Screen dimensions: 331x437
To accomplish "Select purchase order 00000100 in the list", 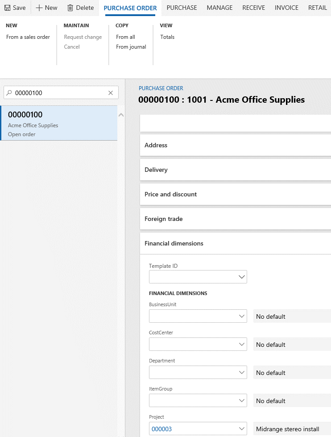I will [x=58, y=123].
